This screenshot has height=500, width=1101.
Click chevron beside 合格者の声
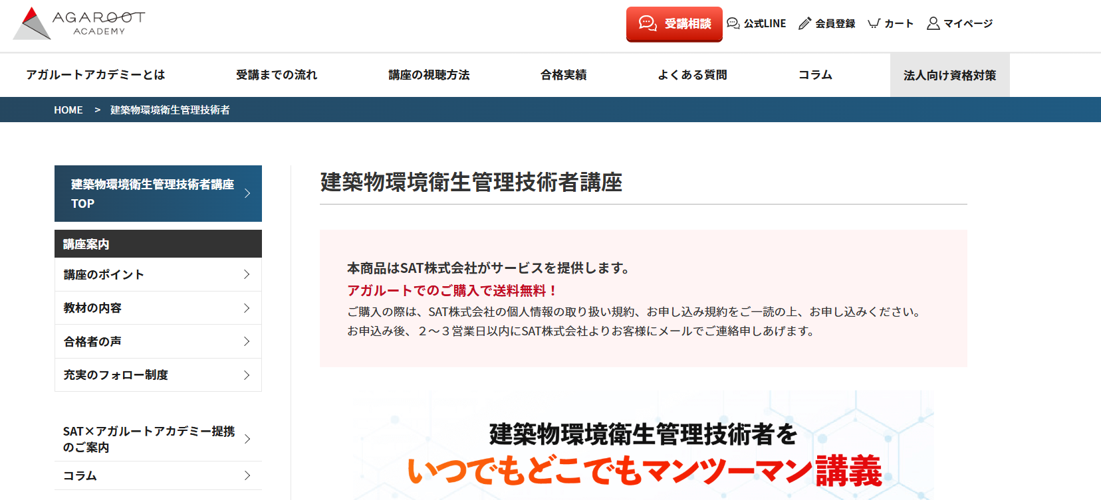[247, 341]
